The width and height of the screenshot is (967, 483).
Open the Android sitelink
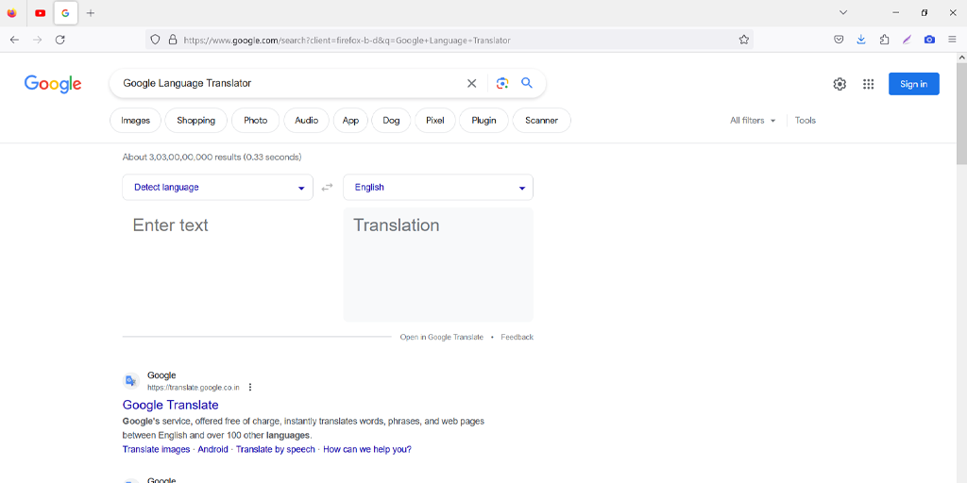(x=212, y=449)
